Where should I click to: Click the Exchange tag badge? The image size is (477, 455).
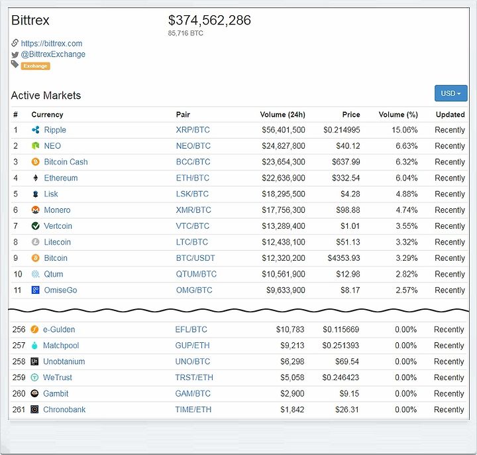tap(35, 66)
